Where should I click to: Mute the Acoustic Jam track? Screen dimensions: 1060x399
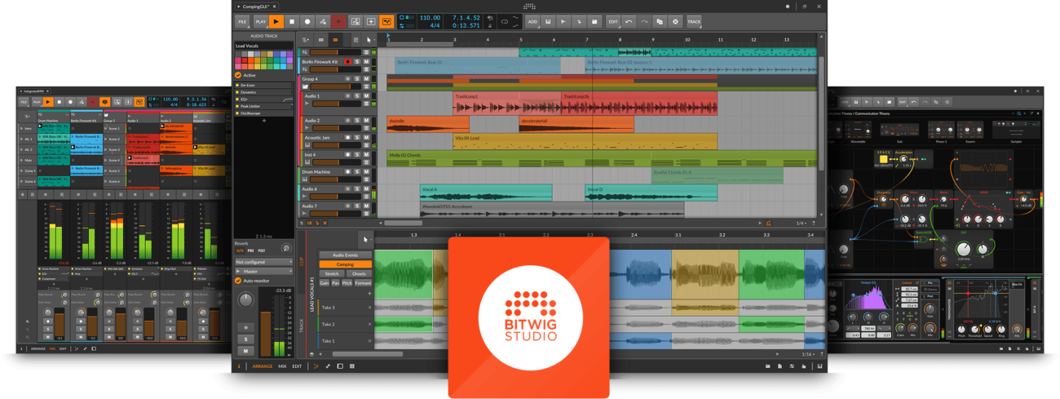tap(366, 138)
